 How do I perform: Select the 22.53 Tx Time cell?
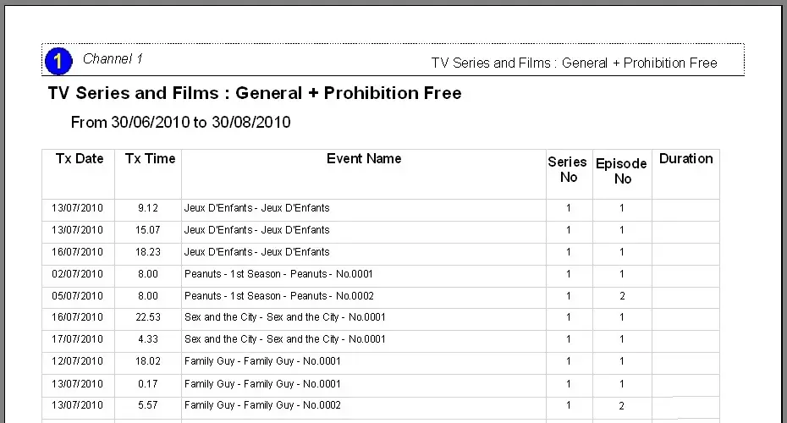pyautogui.click(x=148, y=317)
